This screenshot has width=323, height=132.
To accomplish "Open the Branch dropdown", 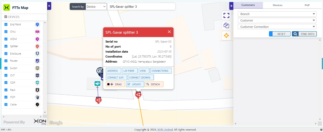I will tap(277, 14).
